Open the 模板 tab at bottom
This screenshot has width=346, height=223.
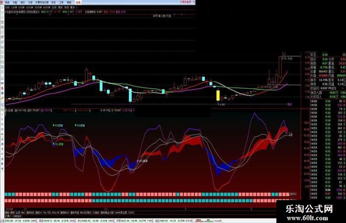coord(12,213)
